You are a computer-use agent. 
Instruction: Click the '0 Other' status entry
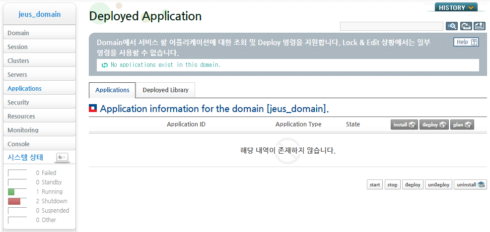(46, 220)
